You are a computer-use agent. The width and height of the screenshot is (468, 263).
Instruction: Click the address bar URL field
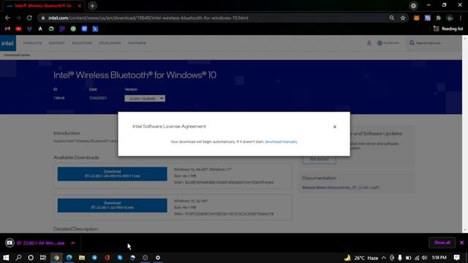[x=215, y=18]
